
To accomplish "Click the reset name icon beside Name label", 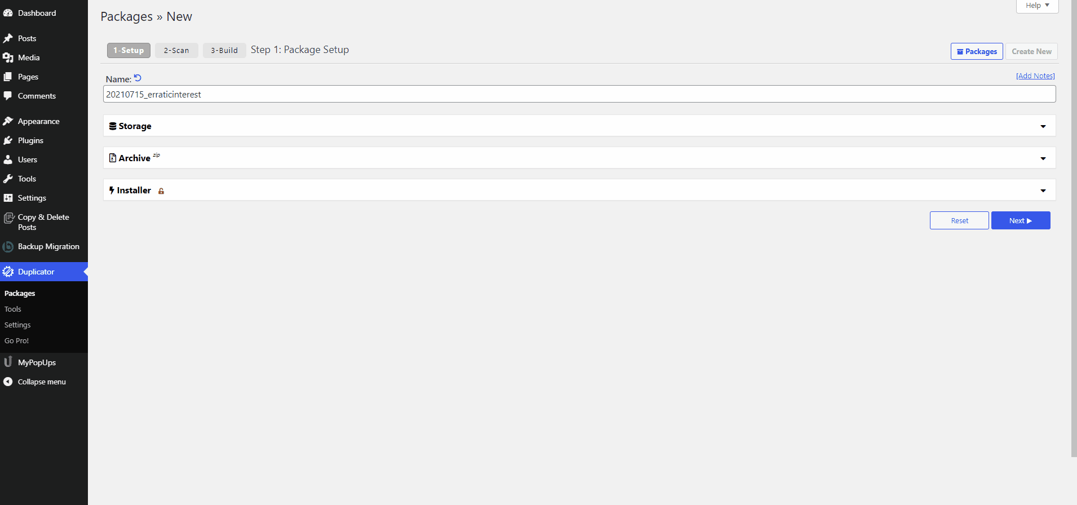I will (x=138, y=78).
